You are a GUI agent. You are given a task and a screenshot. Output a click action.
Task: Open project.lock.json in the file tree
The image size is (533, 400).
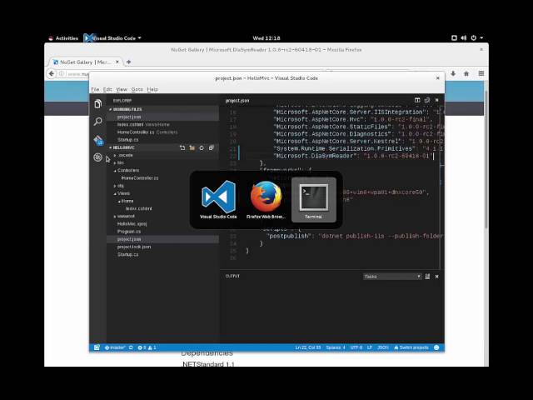162,247
